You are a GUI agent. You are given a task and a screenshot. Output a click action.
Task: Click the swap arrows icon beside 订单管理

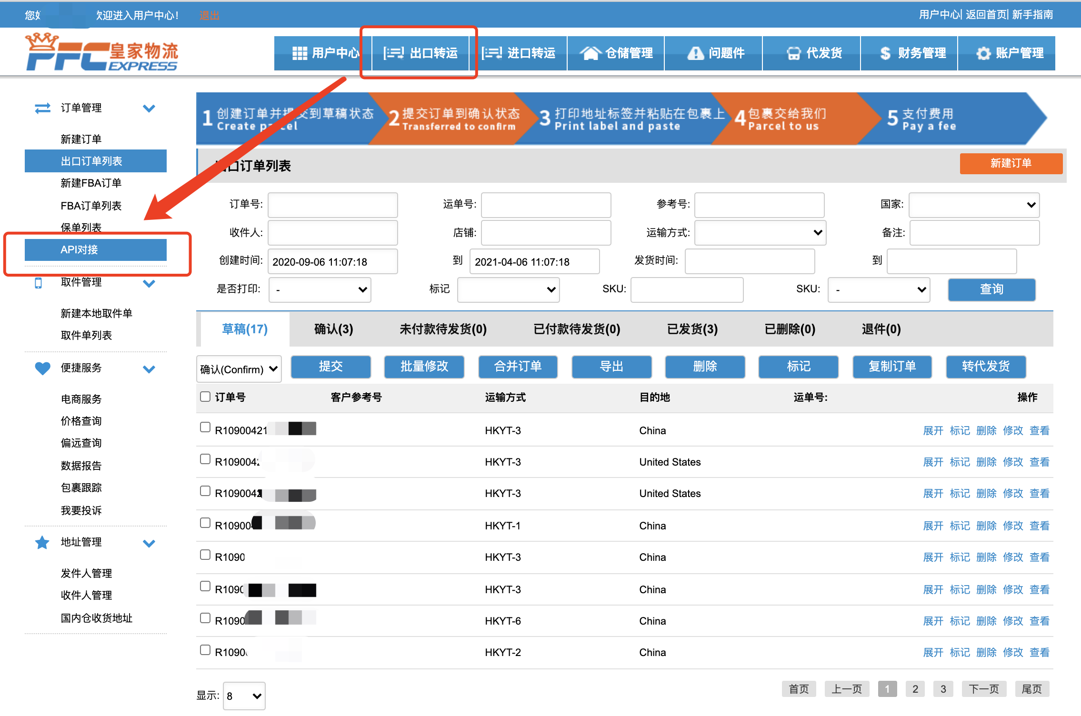[42, 108]
